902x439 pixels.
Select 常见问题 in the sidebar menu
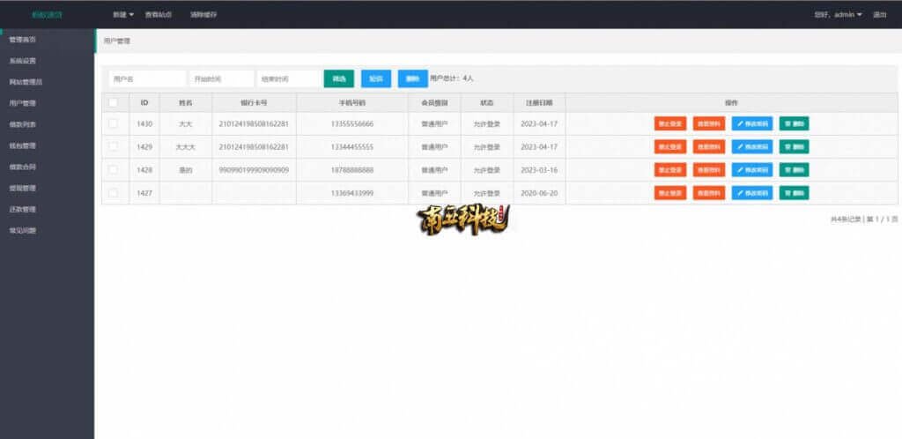click(23, 231)
